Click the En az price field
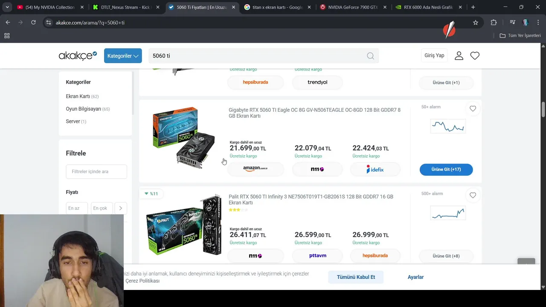The image size is (546, 307). pyautogui.click(x=77, y=208)
